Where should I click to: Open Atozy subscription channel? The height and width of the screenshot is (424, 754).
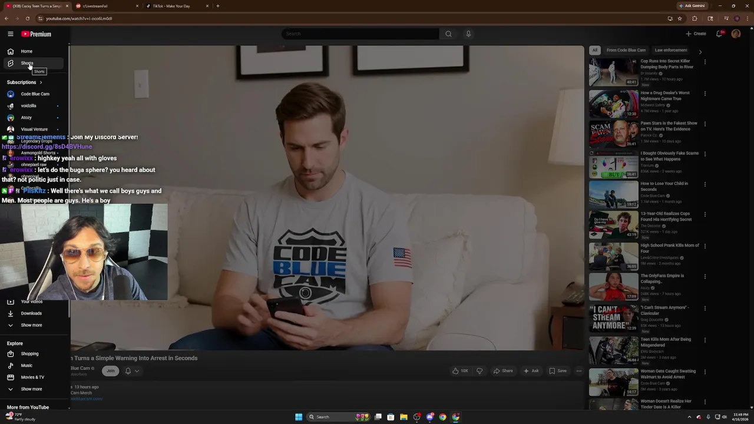[35, 118]
